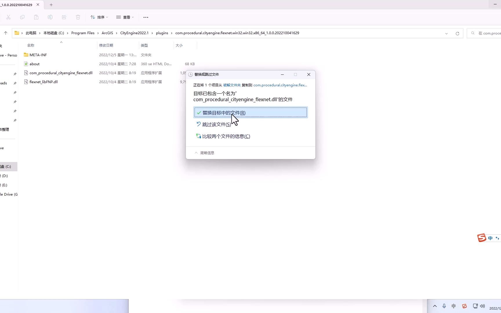501x313 pixels.
Task: Click 此电脑 in the breadcrumb path
Action: pos(31,33)
